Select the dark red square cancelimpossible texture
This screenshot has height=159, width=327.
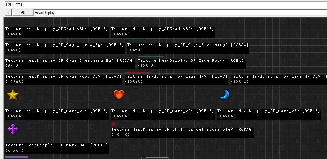113,124
